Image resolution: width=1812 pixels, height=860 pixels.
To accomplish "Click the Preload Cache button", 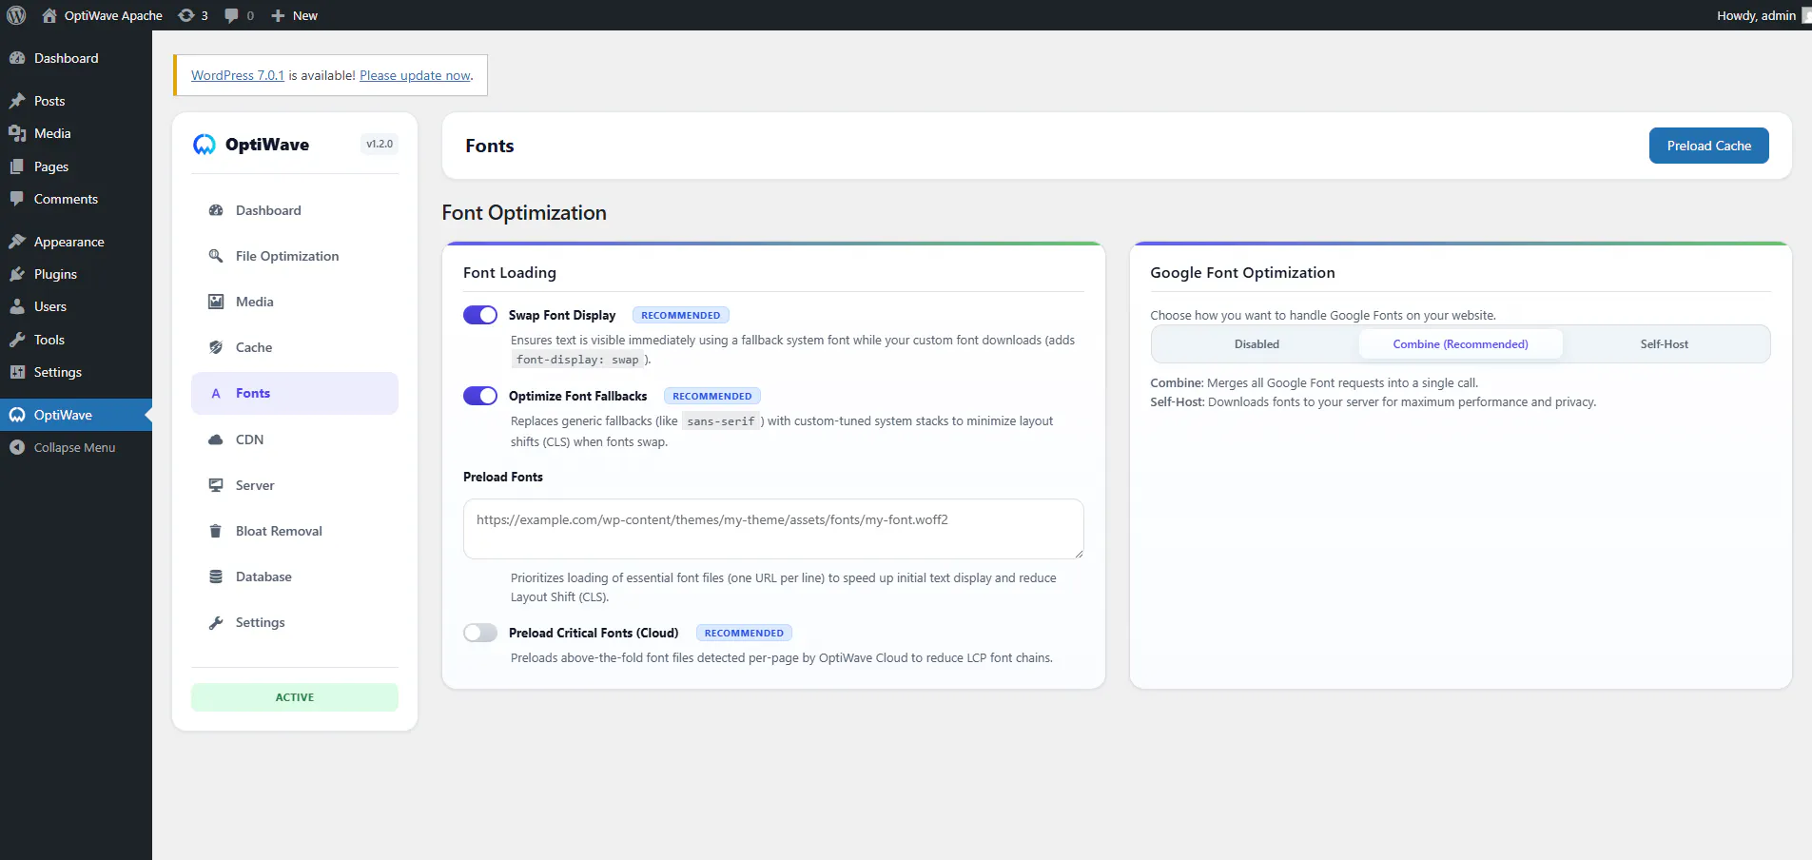I will tap(1708, 146).
